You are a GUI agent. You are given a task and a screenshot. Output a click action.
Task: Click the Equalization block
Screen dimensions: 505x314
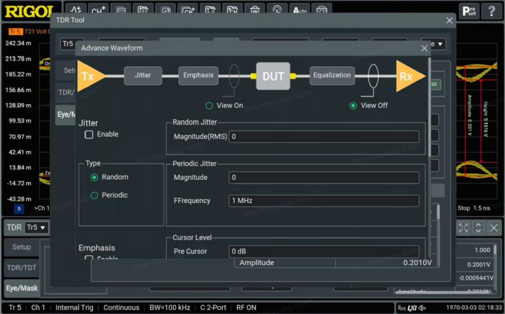pyautogui.click(x=332, y=75)
